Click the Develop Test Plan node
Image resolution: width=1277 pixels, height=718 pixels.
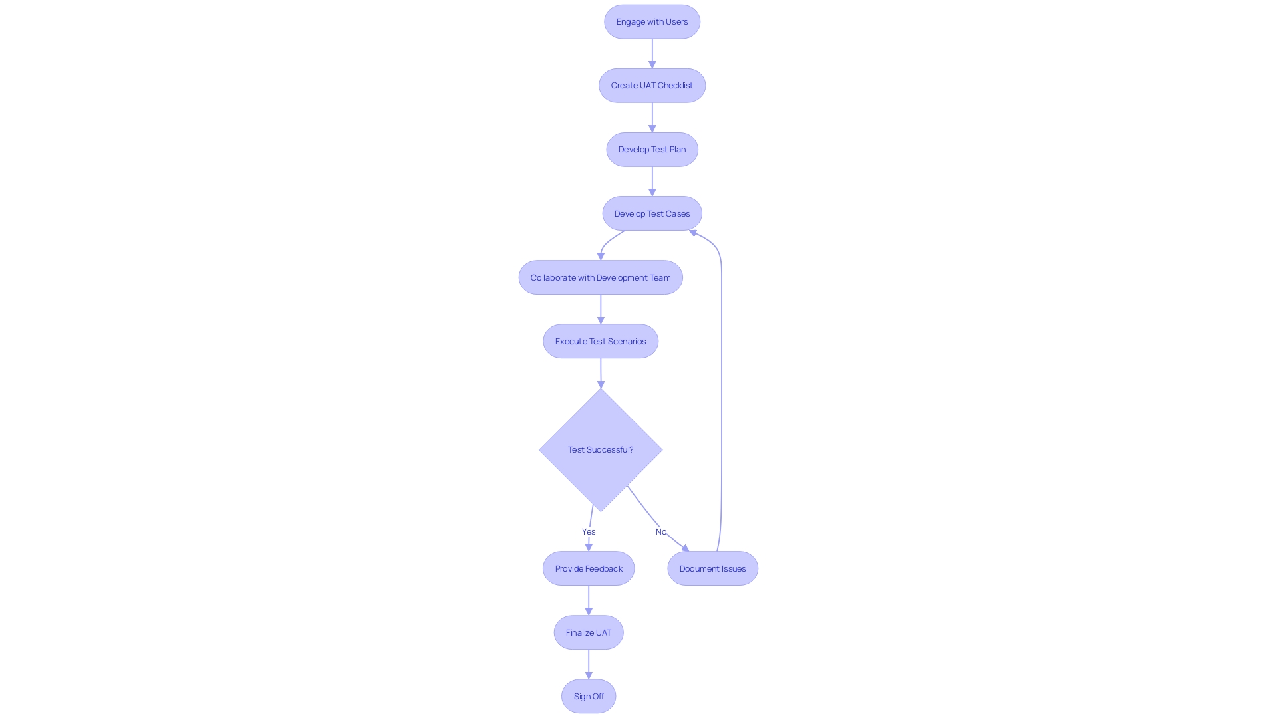[x=652, y=149]
